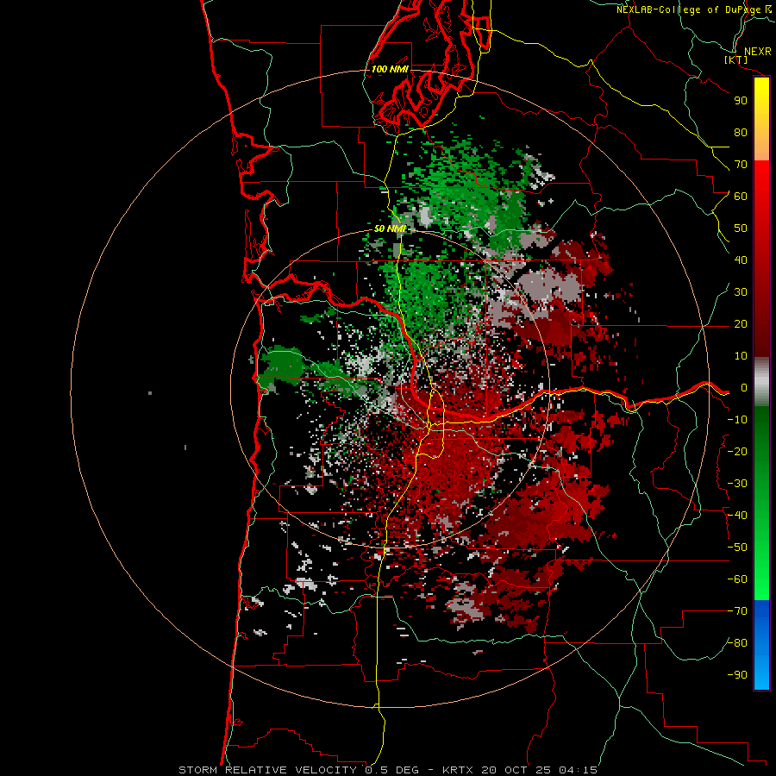Click the "[KT]" units label

pyautogui.click(x=736, y=59)
